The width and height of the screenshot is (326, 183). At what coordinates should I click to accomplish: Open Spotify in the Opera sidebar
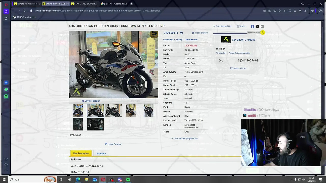[x=6, y=96]
